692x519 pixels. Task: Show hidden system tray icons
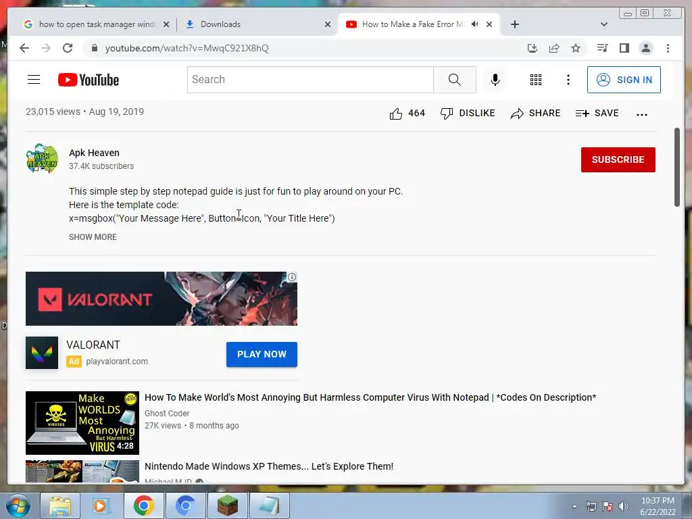pyautogui.click(x=574, y=507)
